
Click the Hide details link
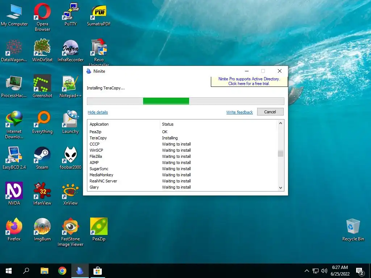click(98, 112)
